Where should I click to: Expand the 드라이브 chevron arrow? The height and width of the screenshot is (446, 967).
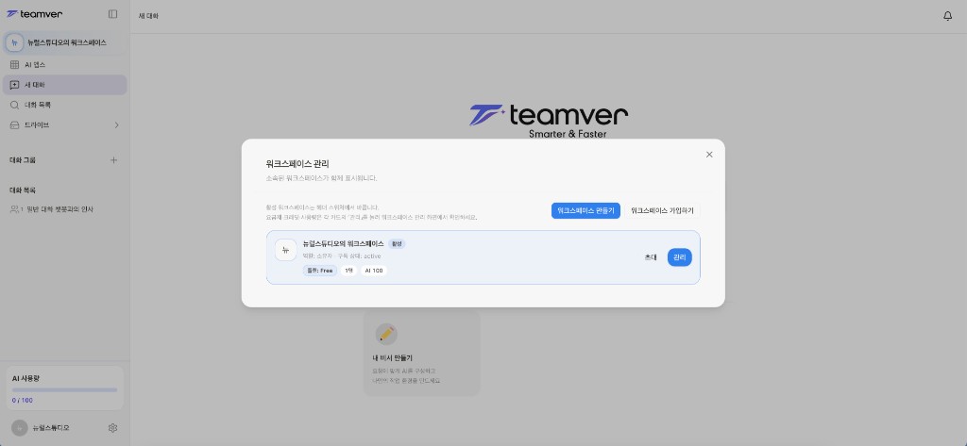tap(116, 125)
